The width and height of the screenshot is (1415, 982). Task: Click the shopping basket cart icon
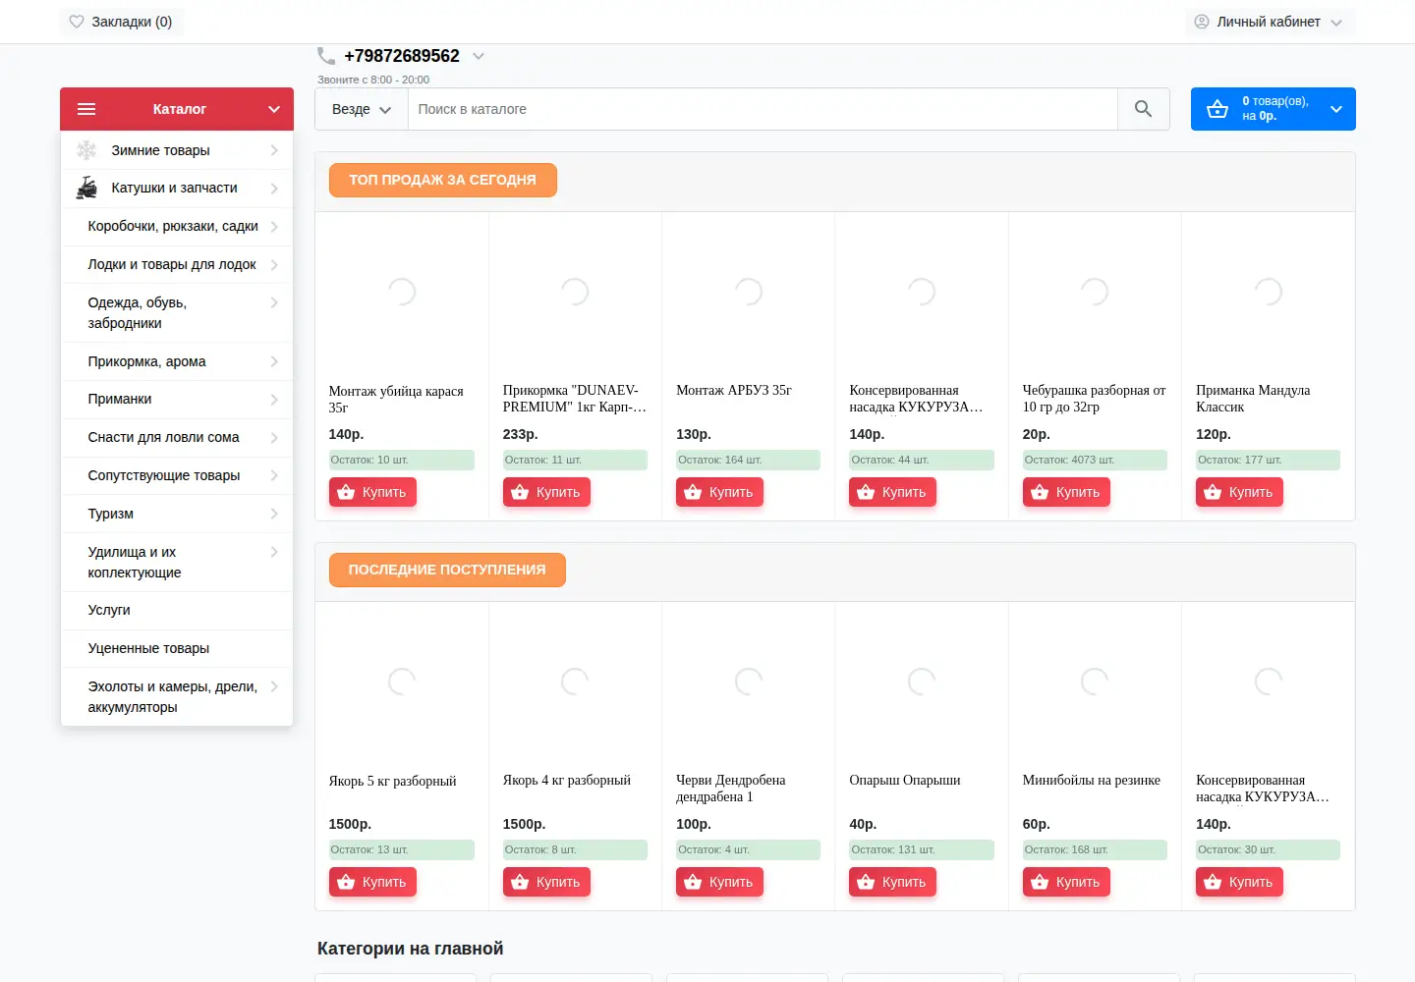coord(1217,109)
